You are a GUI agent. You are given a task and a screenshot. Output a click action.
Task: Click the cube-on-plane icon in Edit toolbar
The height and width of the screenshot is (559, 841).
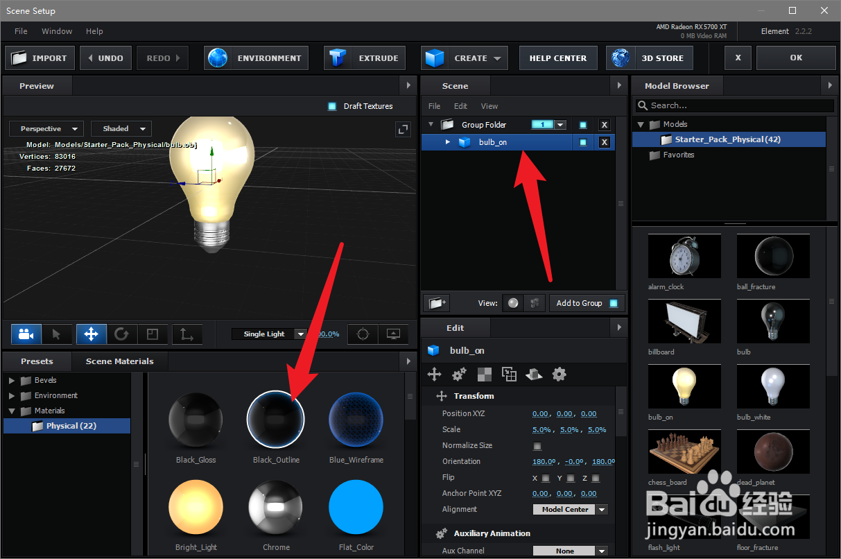coord(534,375)
